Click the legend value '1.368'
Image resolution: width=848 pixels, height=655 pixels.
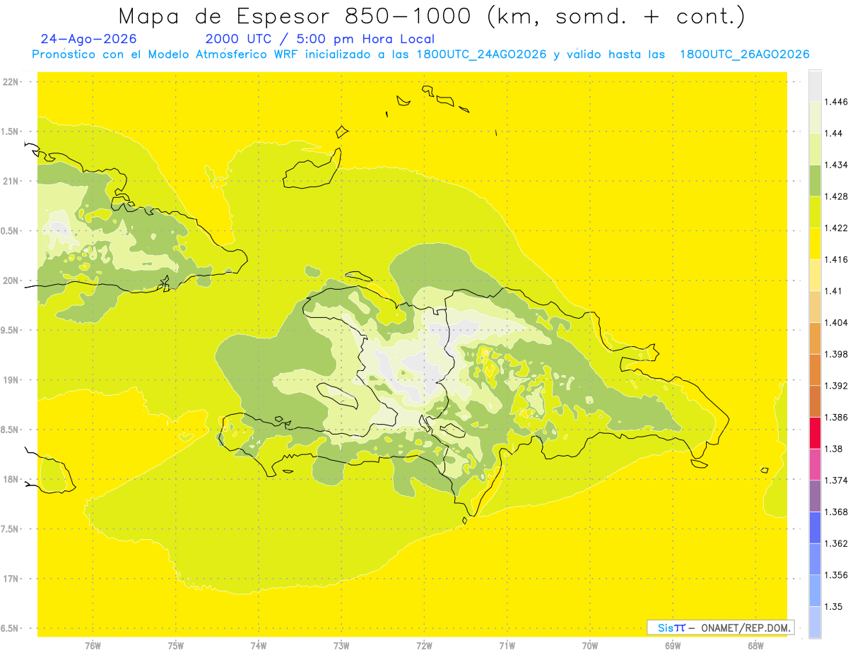click(835, 512)
